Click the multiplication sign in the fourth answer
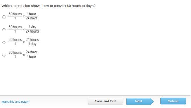Viewport: 191px width, 108px height. [x=24, y=55]
